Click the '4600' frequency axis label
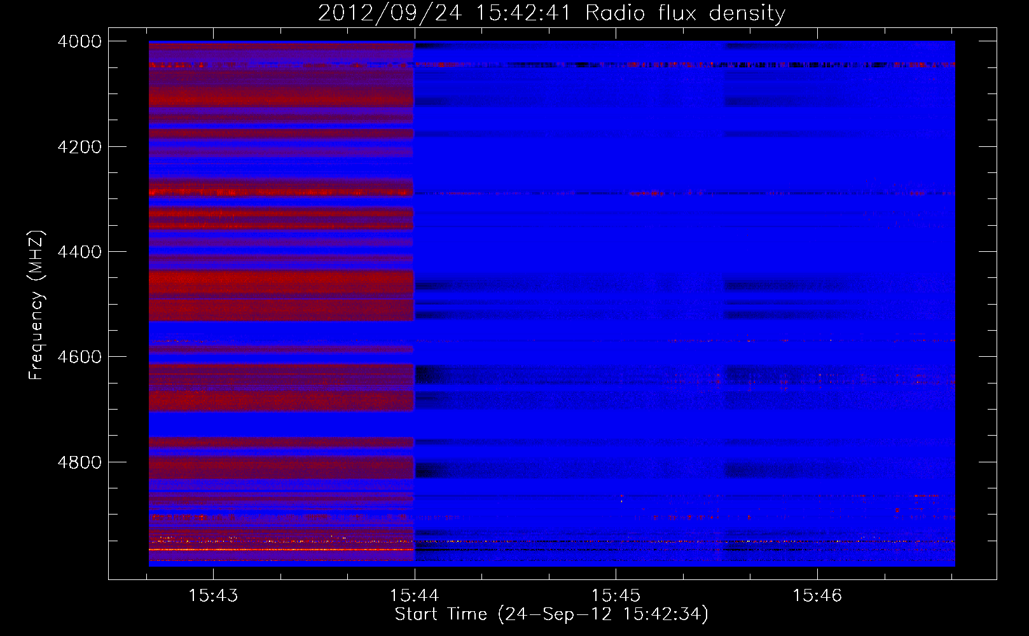Viewport: 1029px width, 636px height. [79, 357]
